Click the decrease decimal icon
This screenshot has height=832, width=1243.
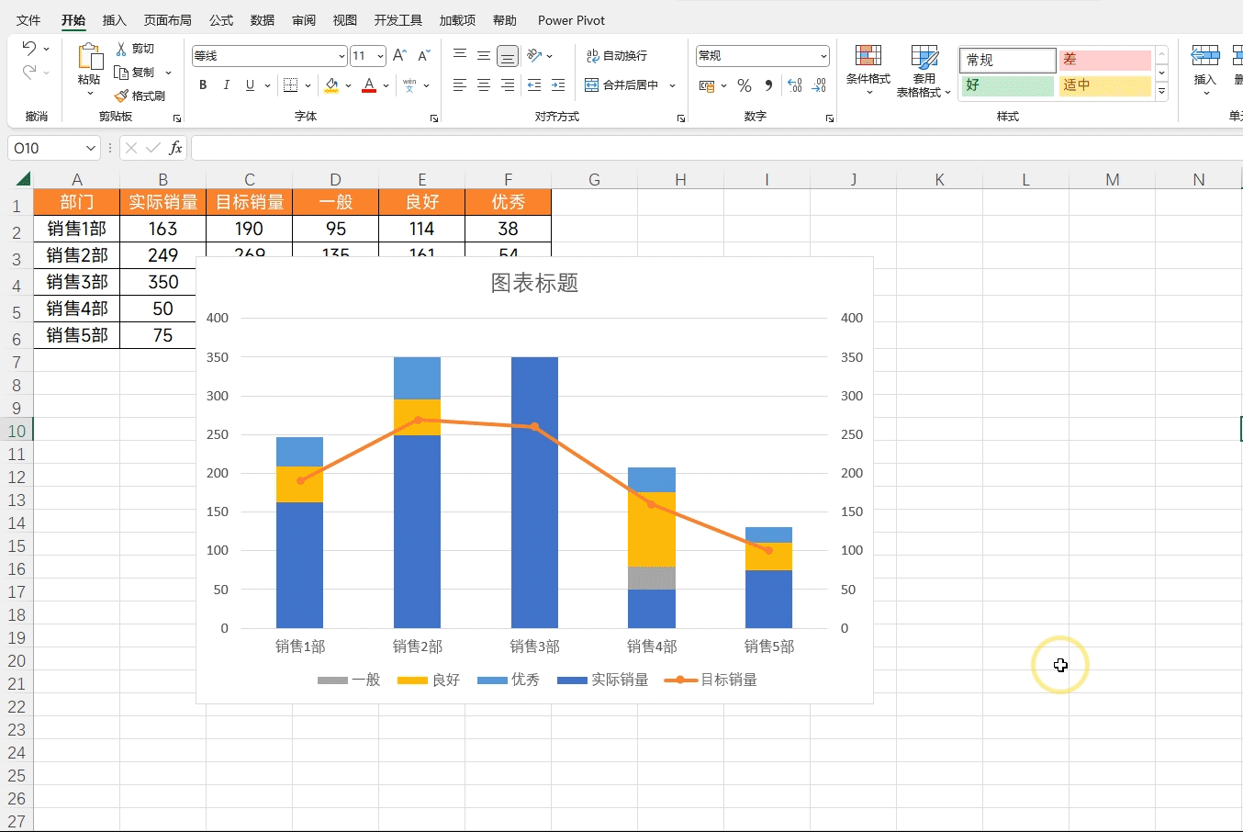pos(819,85)
